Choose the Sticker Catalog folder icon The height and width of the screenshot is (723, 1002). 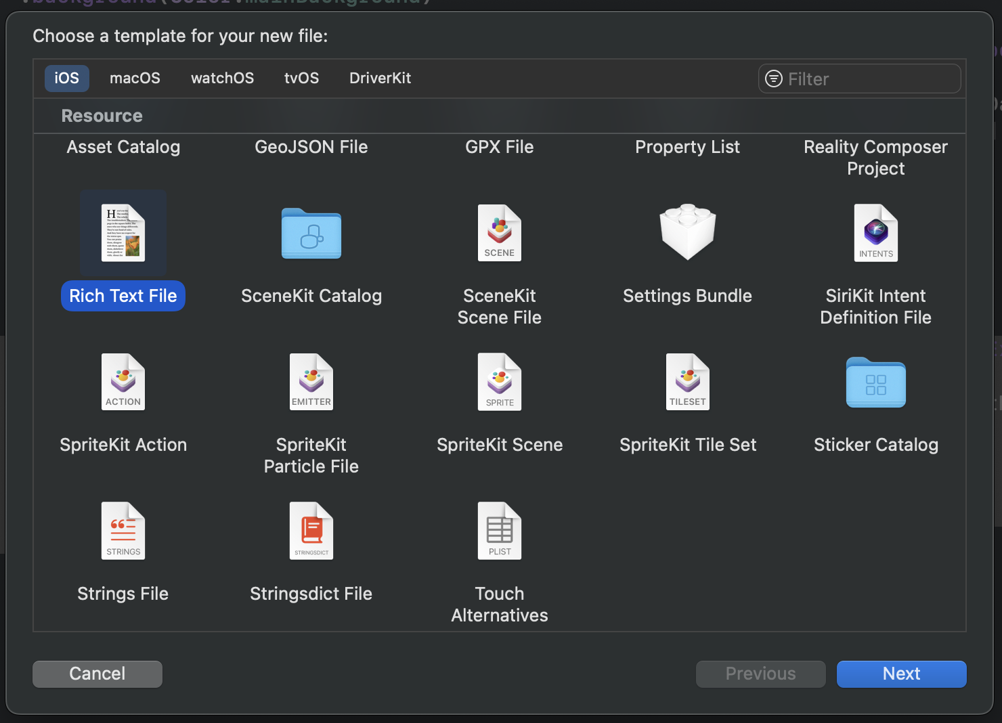tap(876, 382)
